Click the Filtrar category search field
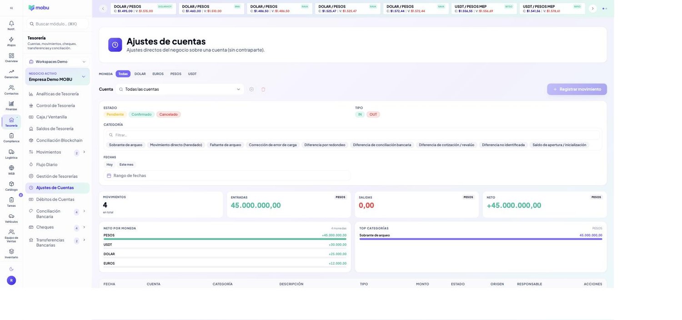 (x=353, y=135)
